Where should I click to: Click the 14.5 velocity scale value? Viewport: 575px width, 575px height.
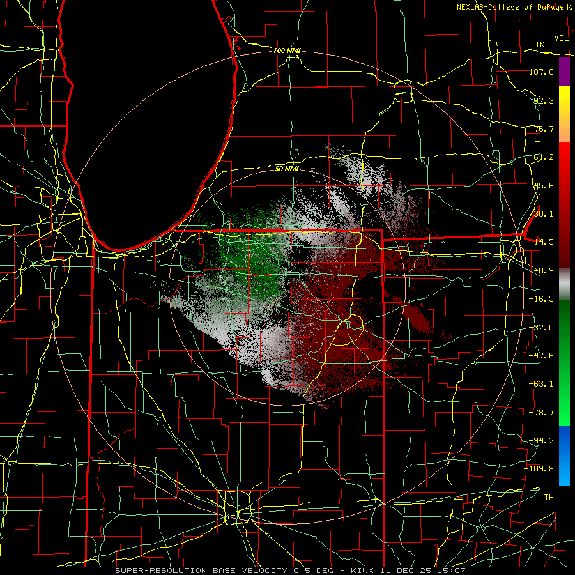click(544, 242)
